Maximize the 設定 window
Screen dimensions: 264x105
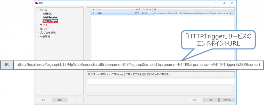click(224, 3)
